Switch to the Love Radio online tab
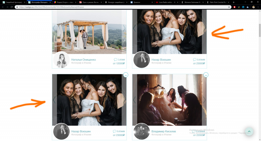This screenshot has height=141, width=261. pos(166,2)
